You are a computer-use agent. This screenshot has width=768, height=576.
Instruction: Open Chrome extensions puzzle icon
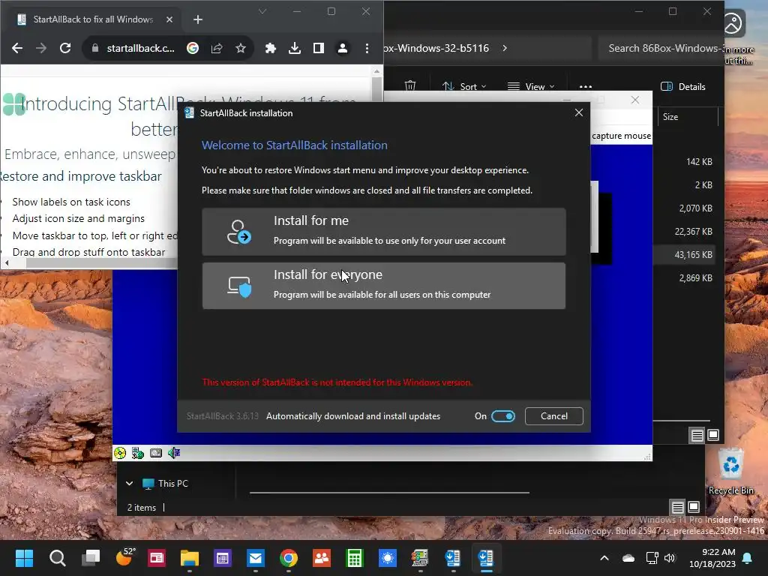tap(270, 48)
